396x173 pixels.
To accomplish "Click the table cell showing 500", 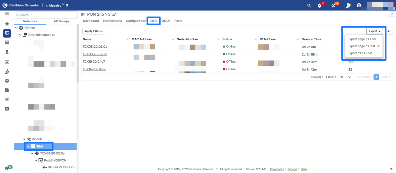I will pyautogui.click(x=351, y=62).
